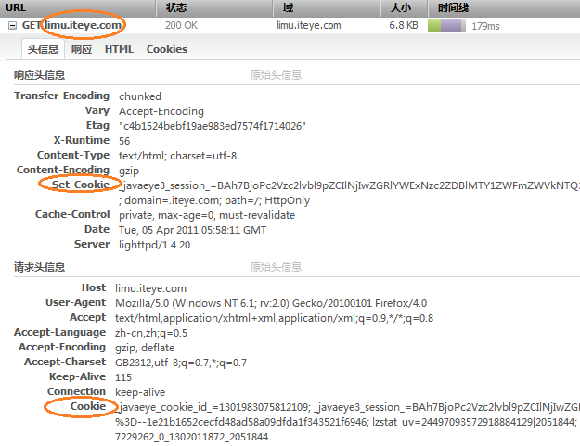
Task: Select the Host value limu.iteye.com
Action: [150, 288]
